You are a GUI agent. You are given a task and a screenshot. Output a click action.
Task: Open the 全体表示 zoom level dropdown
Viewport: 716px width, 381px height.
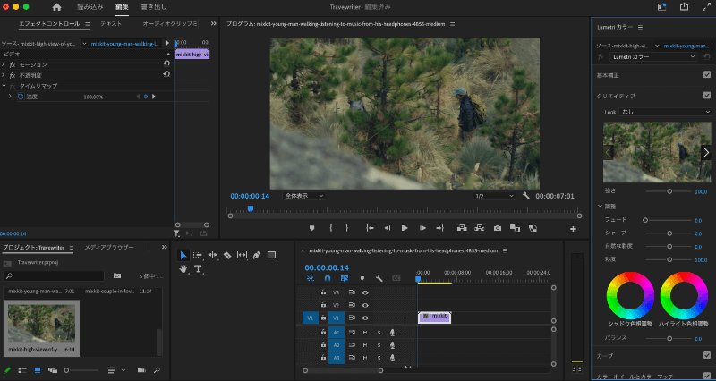click(303, 196)
